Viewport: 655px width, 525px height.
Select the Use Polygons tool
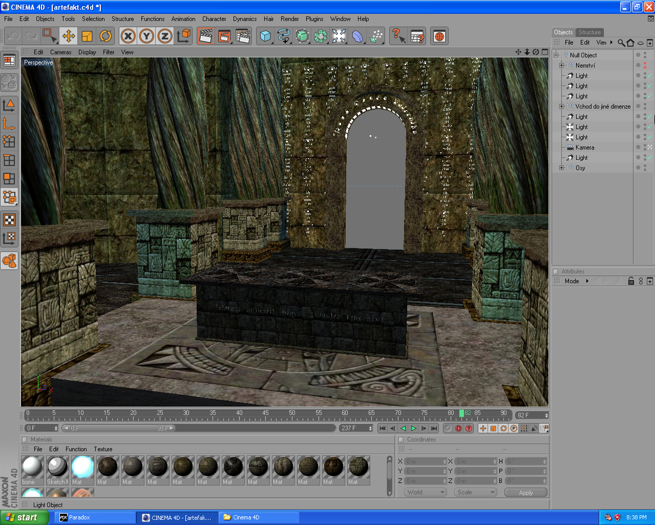(x=9, y=178)
